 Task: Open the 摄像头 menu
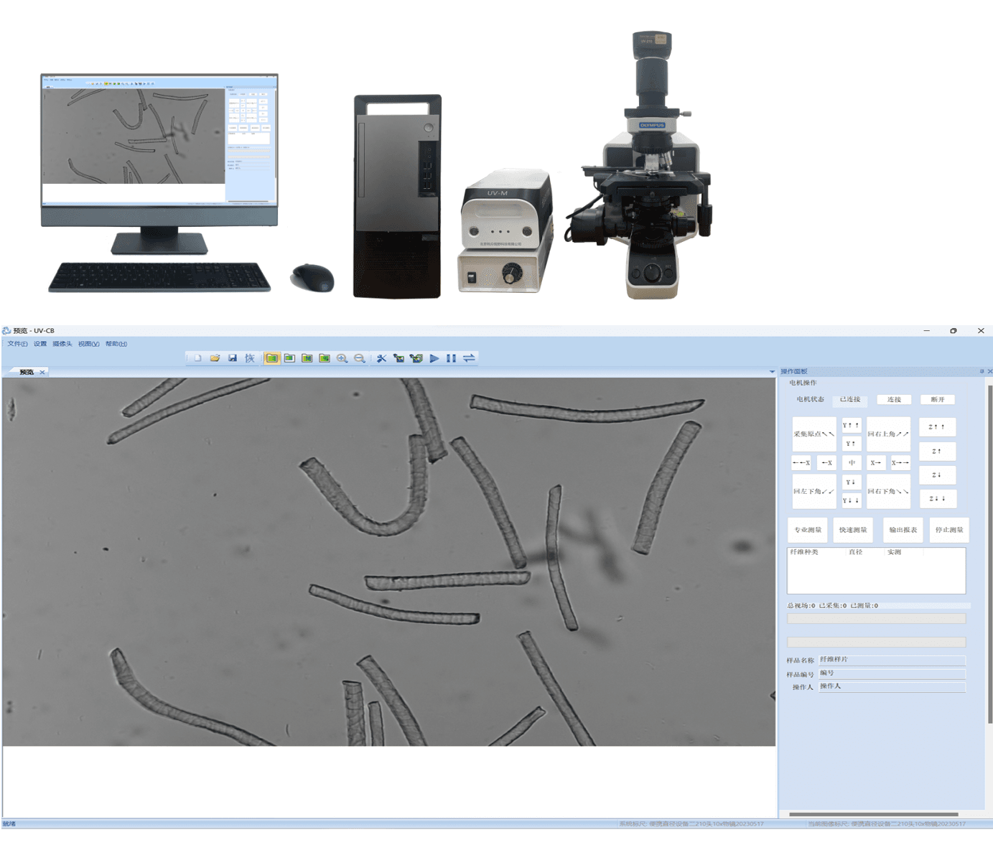(62, 344)
